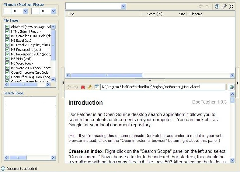Open the maximum filesize unit dropdown
Image resolution: width=240 pixels, height=172 pixels.
(x=53, y=11)
